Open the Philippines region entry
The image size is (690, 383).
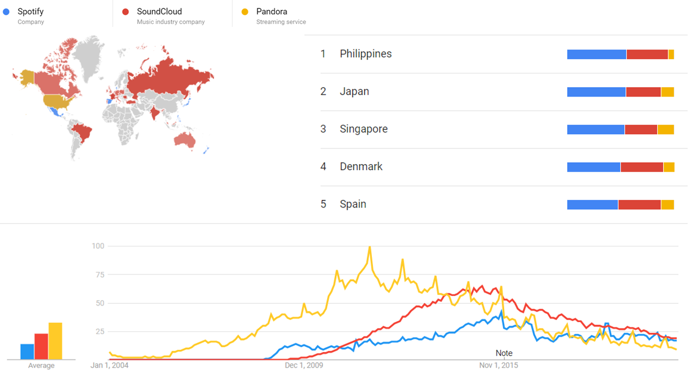tap(365, 54)
